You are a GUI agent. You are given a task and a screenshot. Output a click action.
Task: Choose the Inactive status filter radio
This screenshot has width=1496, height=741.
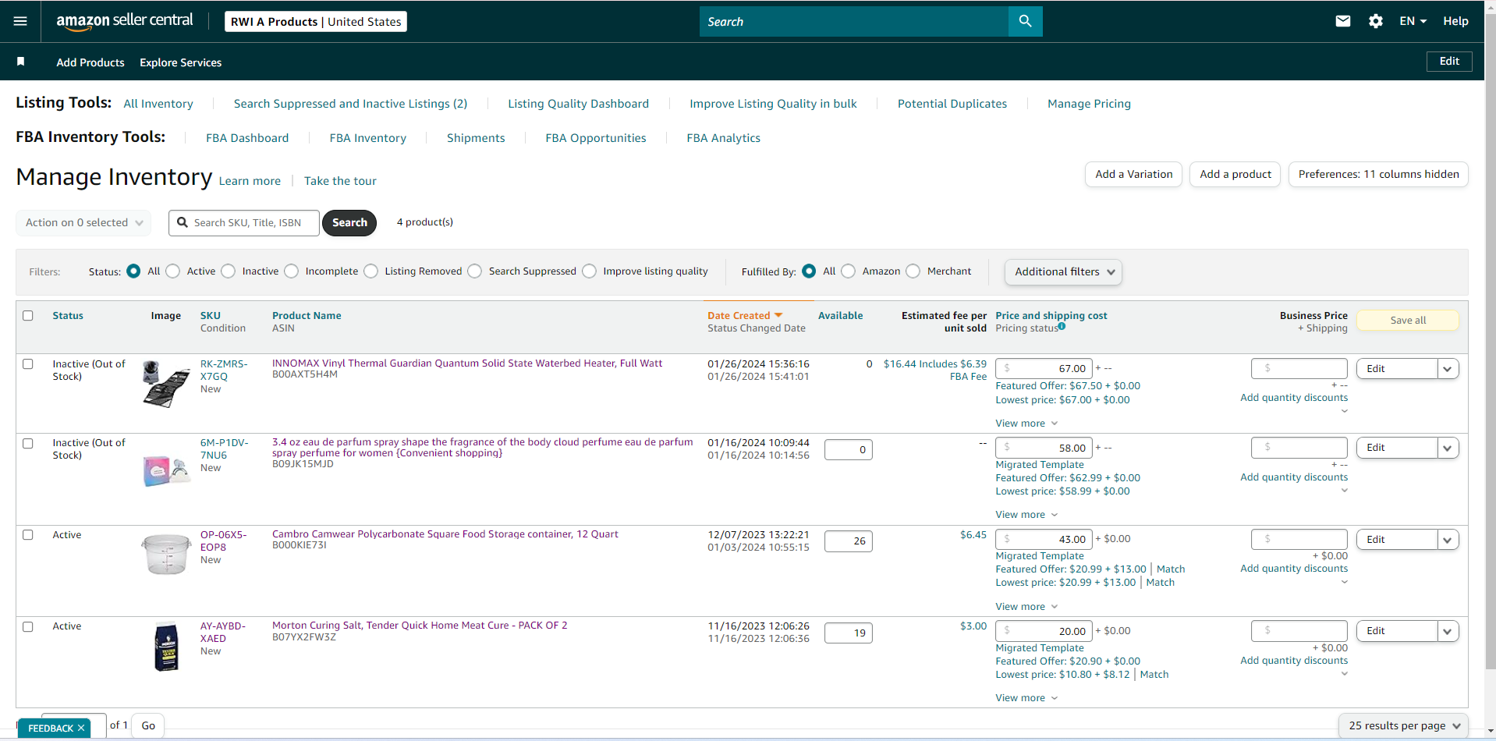(x=229, y=271)
